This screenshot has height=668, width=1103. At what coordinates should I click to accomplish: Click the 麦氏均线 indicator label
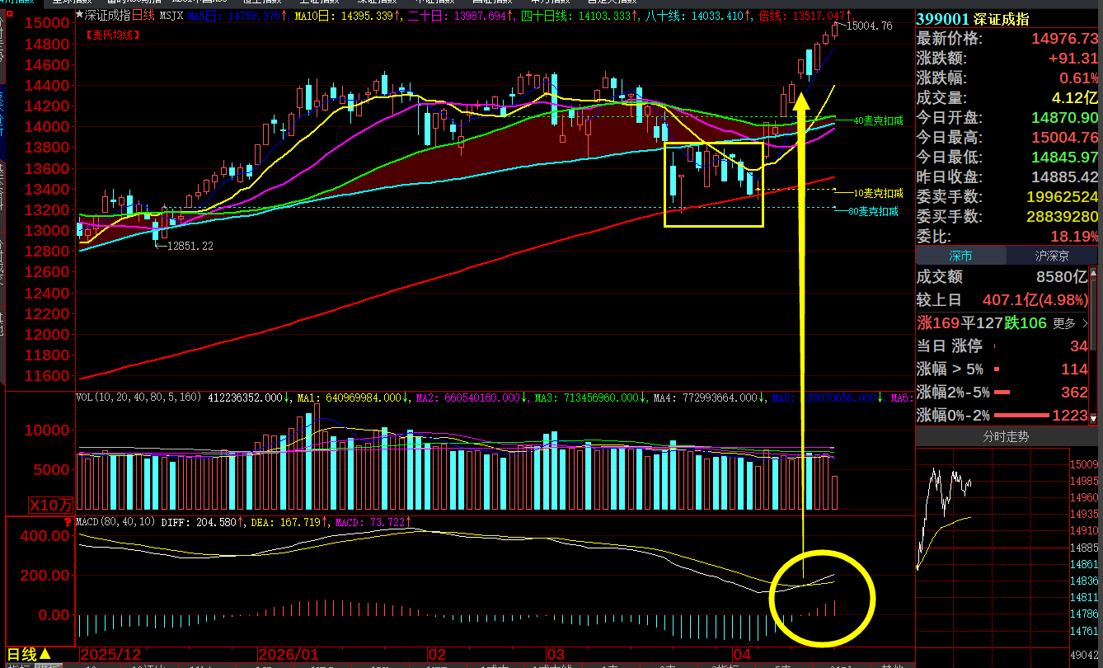point(112,34)
